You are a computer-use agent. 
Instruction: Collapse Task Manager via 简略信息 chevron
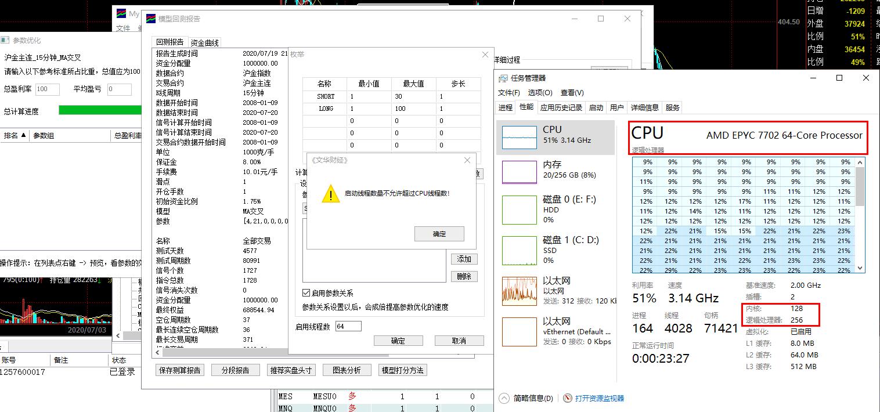(x=504, y=398)
